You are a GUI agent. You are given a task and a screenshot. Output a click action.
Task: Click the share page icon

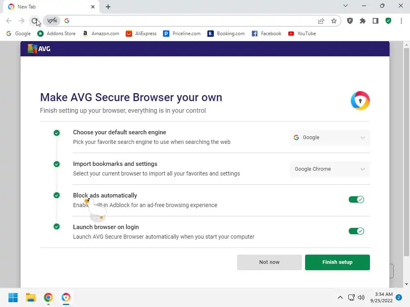(x=321, y=21)
